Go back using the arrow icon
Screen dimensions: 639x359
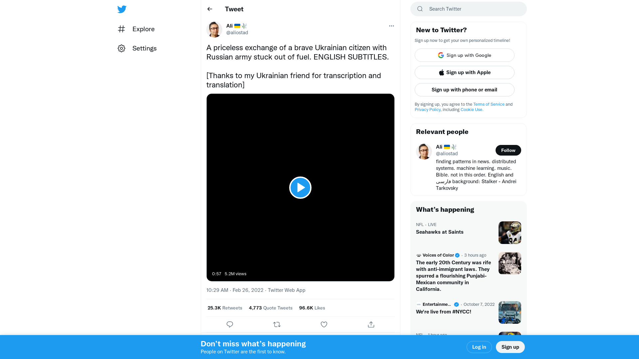(210, 9)
